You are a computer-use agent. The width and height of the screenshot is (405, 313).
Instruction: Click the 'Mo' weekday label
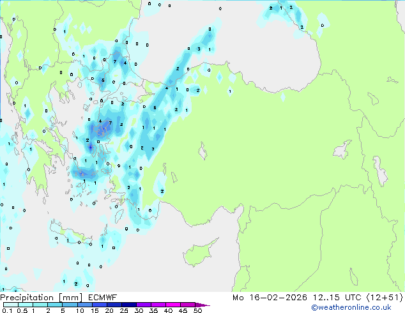pyautogui.click(x=238, y=298)
